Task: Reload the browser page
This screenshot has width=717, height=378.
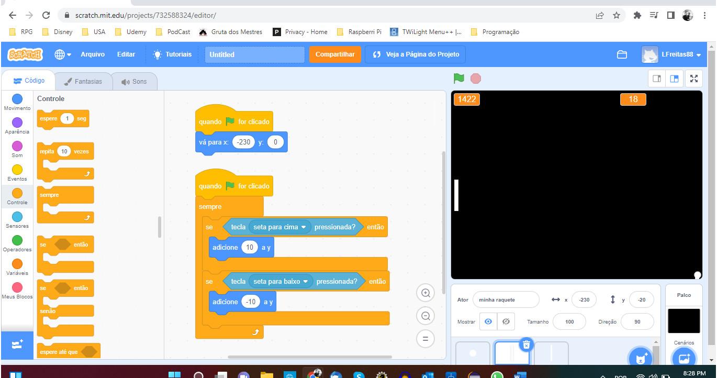Action: click(46, 15)
